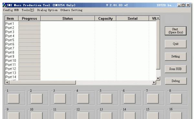Viewport: 194px width, 119px height.
Task: Click port slot button 13
Action: tap(106, 116)
